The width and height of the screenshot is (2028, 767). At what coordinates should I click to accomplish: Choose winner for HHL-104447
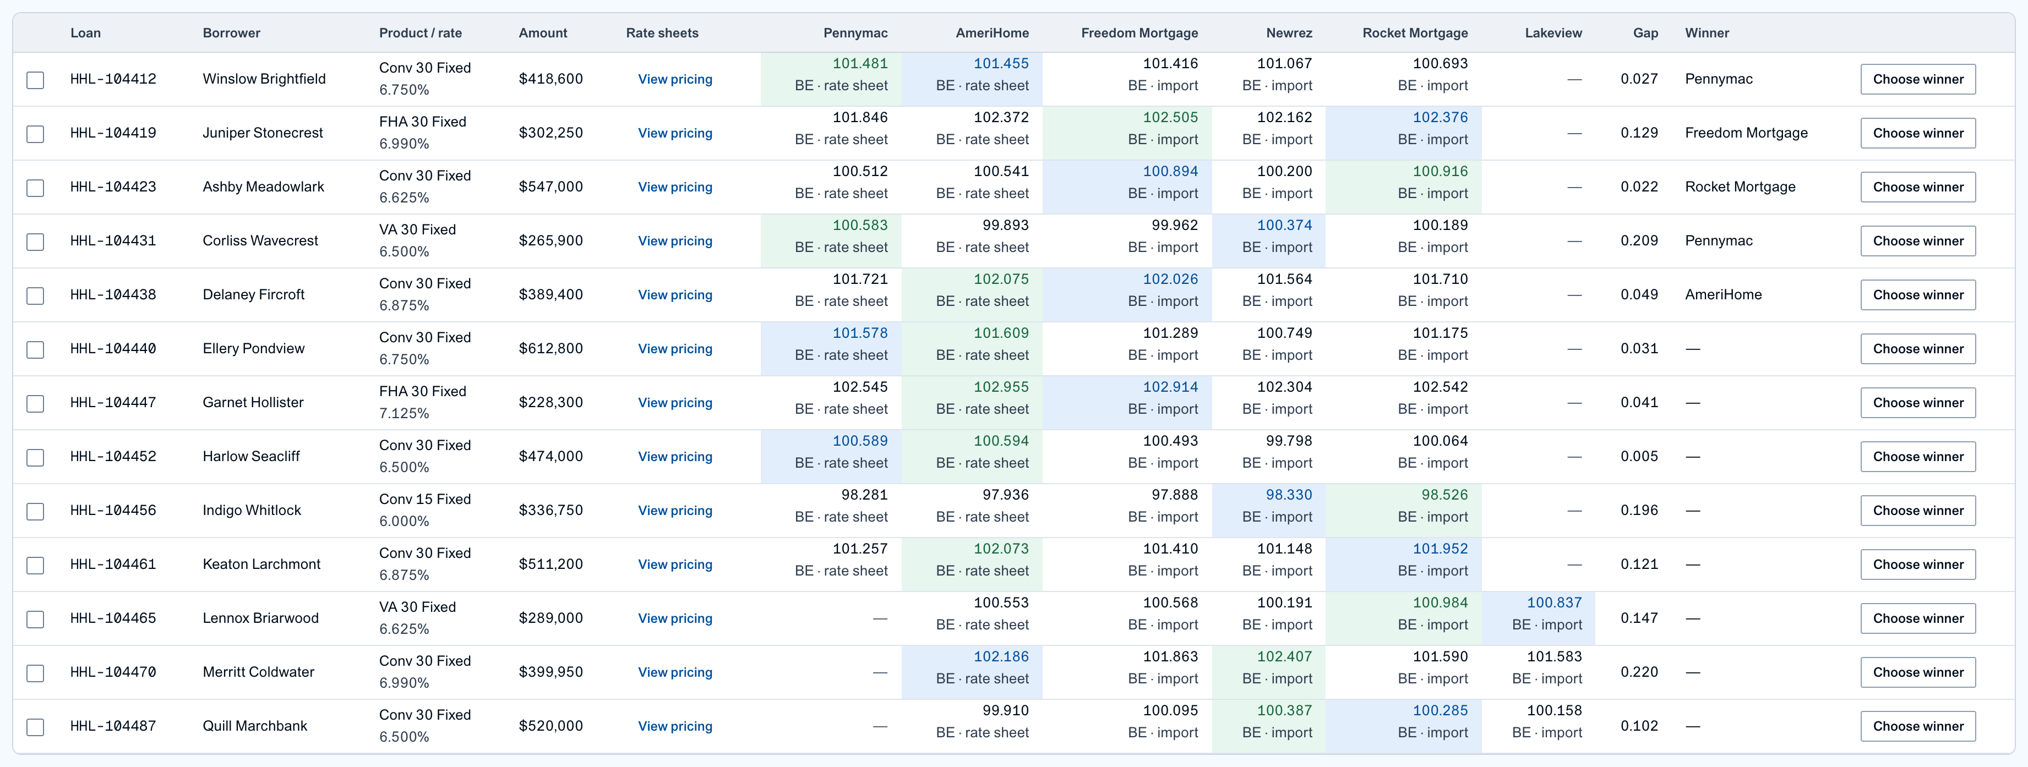[x=1918, y=403]
